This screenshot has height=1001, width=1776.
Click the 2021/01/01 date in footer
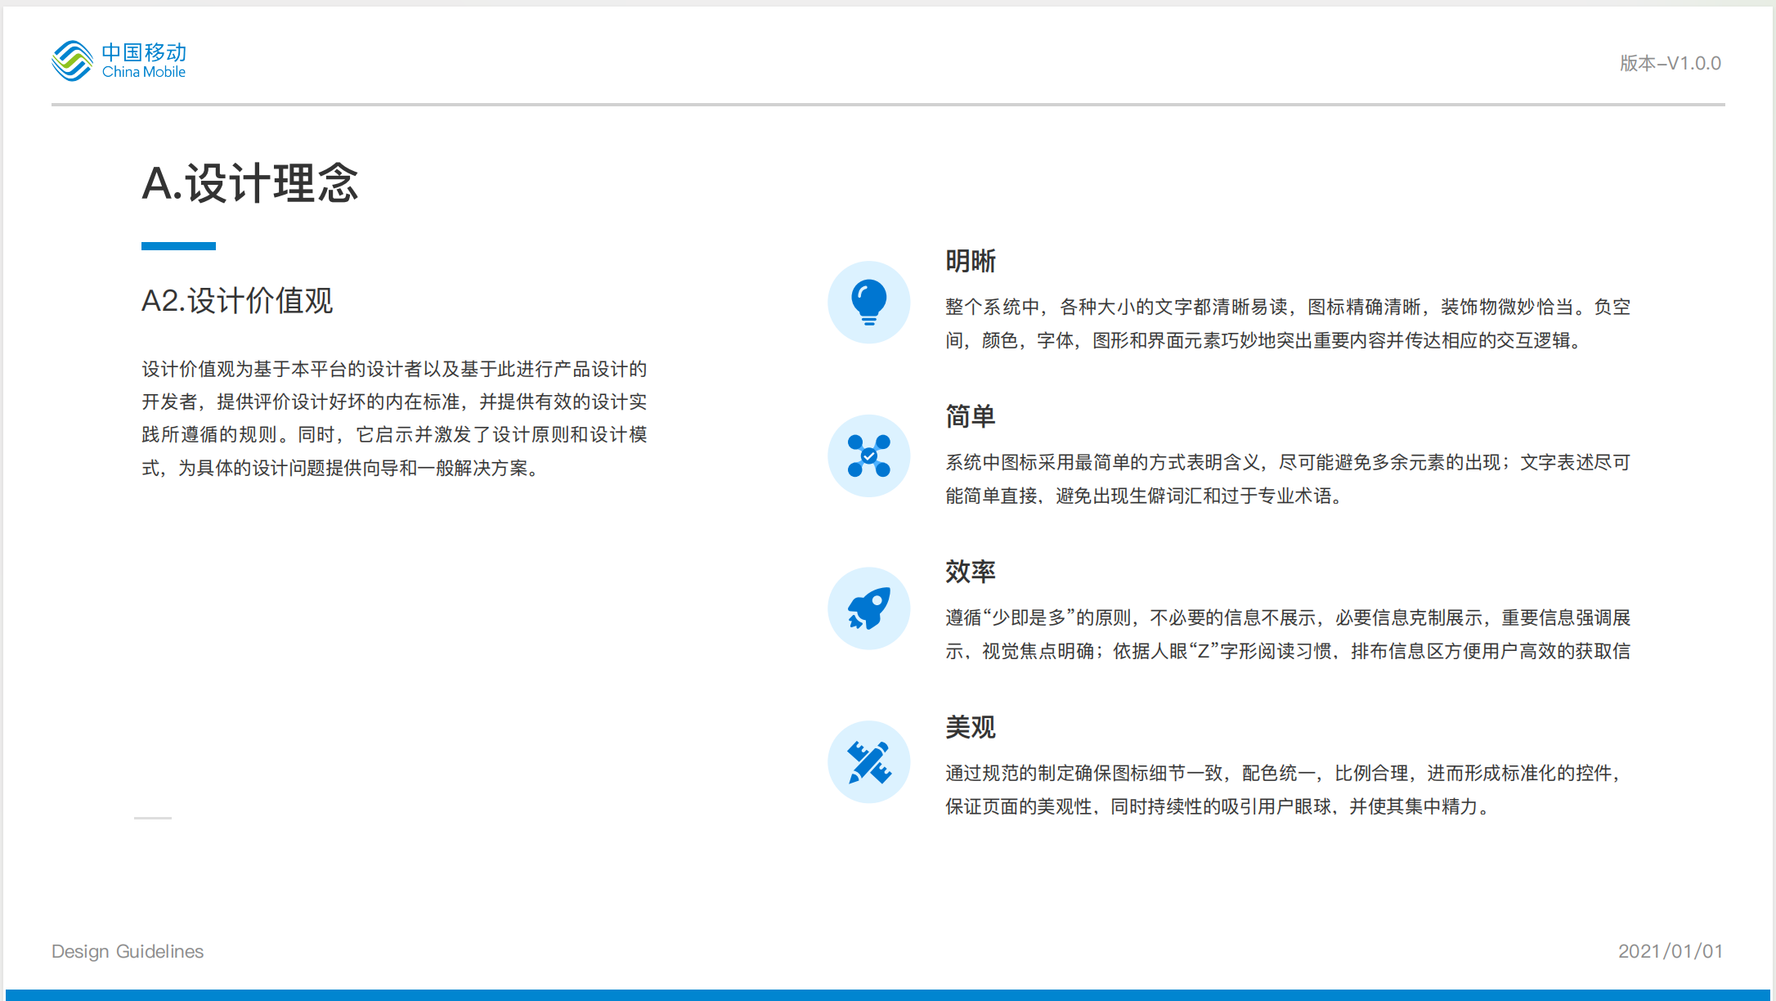(x=1670, y=951)
